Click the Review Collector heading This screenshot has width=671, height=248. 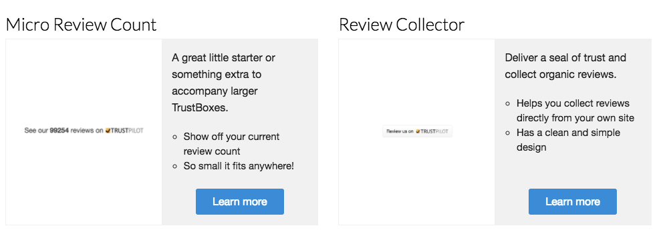(402, 25)
